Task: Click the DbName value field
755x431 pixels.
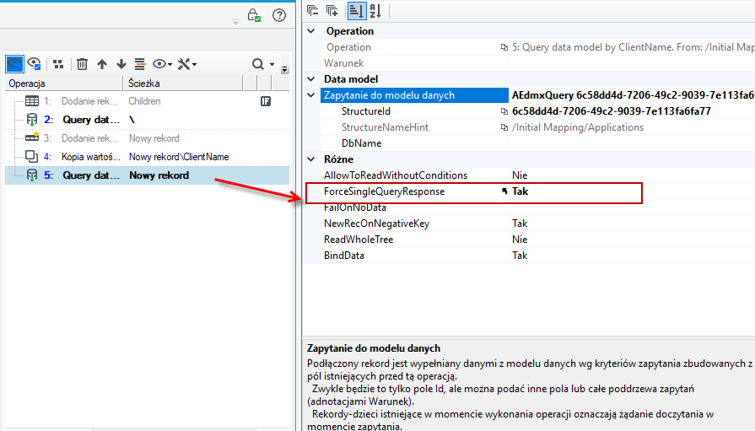Action: 632,143
